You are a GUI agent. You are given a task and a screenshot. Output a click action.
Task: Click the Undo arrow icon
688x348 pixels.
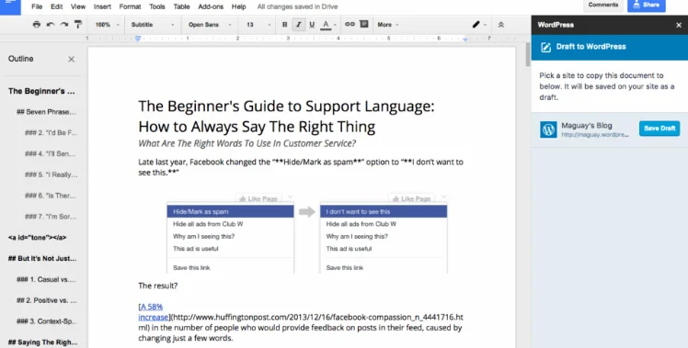[x=51, y=25]
